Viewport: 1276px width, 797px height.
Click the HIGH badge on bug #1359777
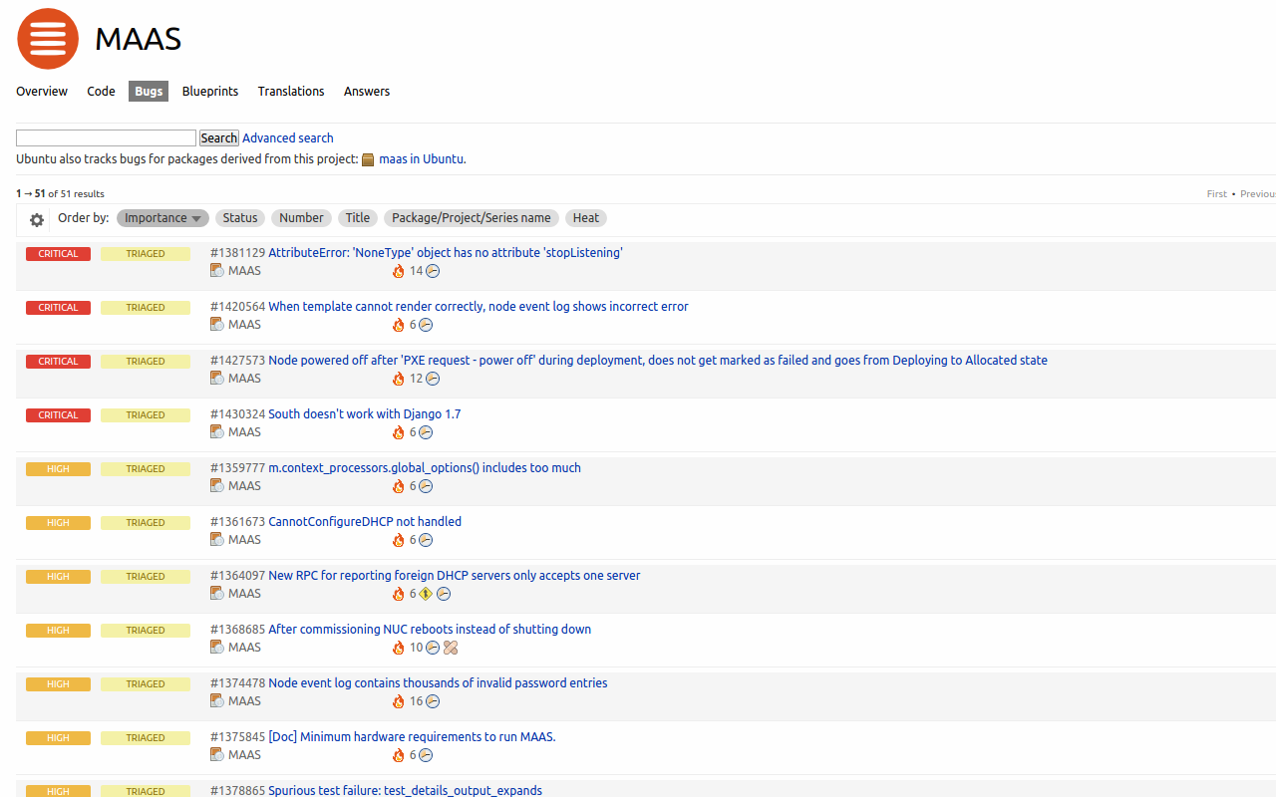coord(58,469)
